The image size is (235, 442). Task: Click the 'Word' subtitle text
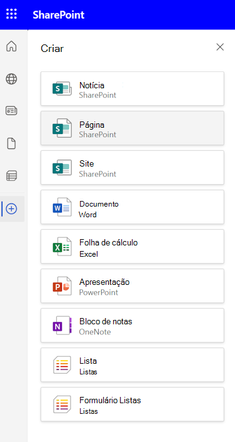tap(87, 215)
